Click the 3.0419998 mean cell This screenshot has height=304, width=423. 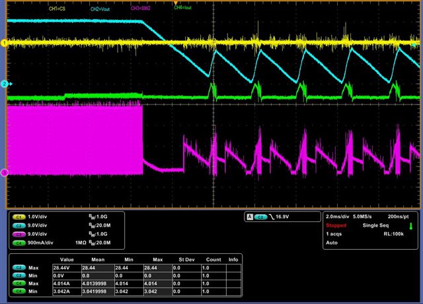click(98, 291)
